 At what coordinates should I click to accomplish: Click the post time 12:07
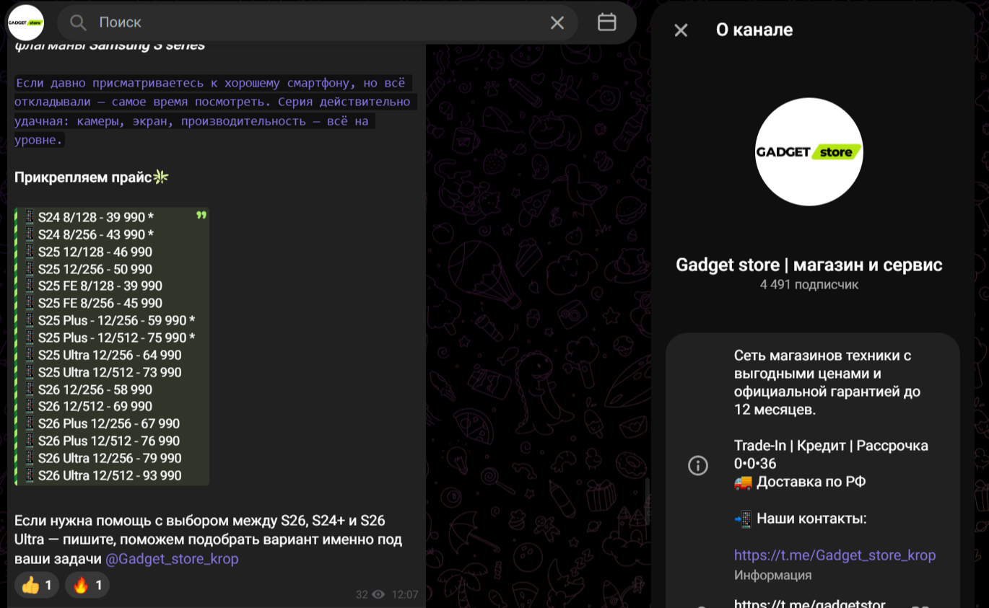pyautogui.click(x=405, y=595)
